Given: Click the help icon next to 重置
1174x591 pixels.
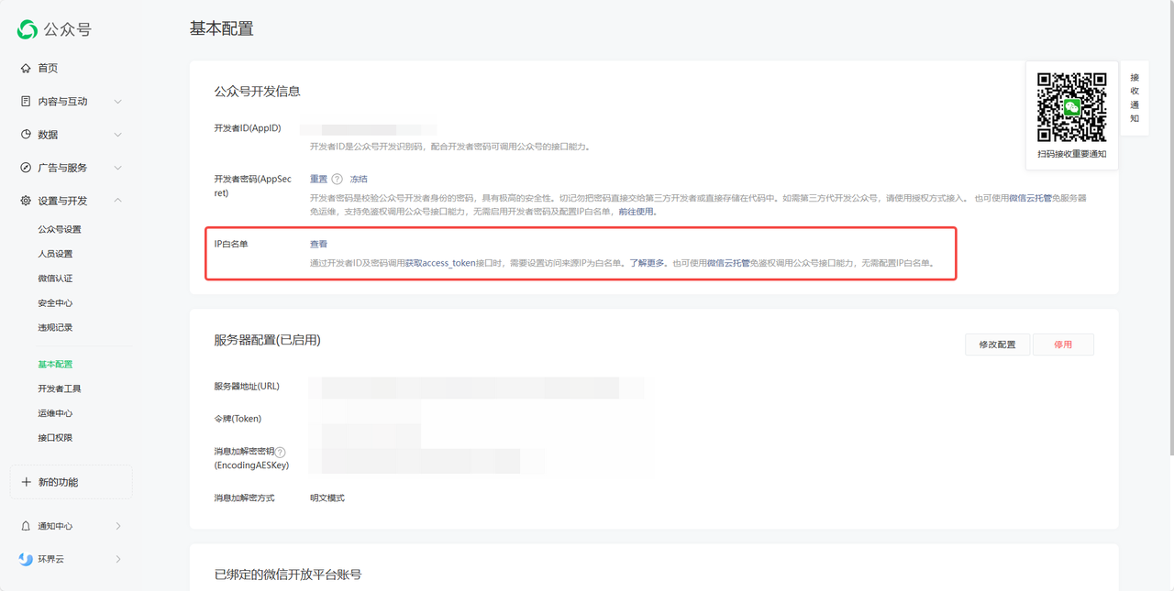Looking at the screenshot, I should point(338,180).
